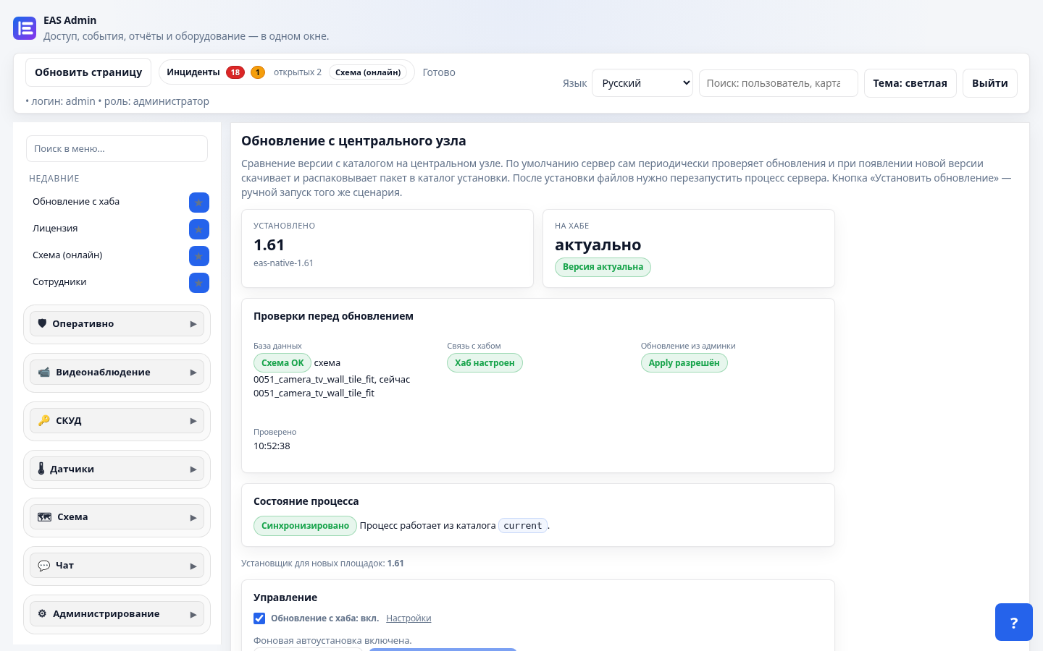1043x651 pixels.
Task: Click the 'Схема (онлайн)' pill in header
Action: 368,72
